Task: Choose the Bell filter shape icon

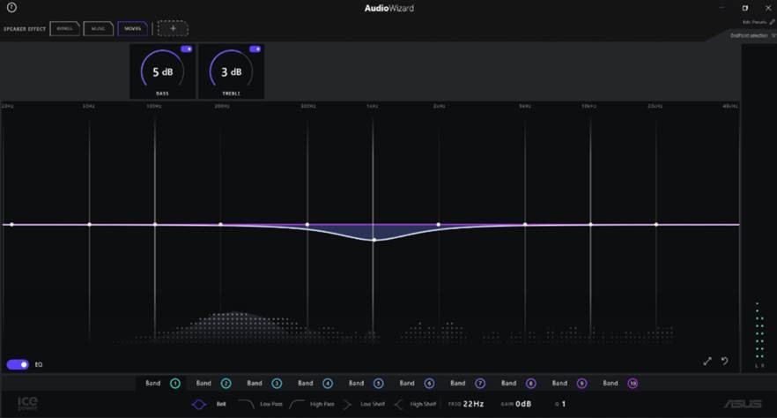Action: (x=199, y=405)
